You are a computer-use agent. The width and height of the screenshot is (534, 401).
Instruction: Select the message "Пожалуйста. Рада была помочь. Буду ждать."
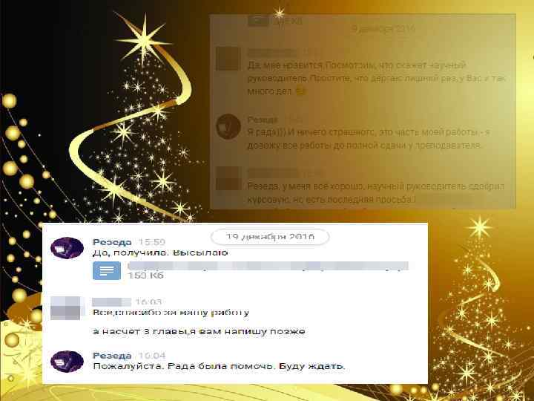pos(219,366)
